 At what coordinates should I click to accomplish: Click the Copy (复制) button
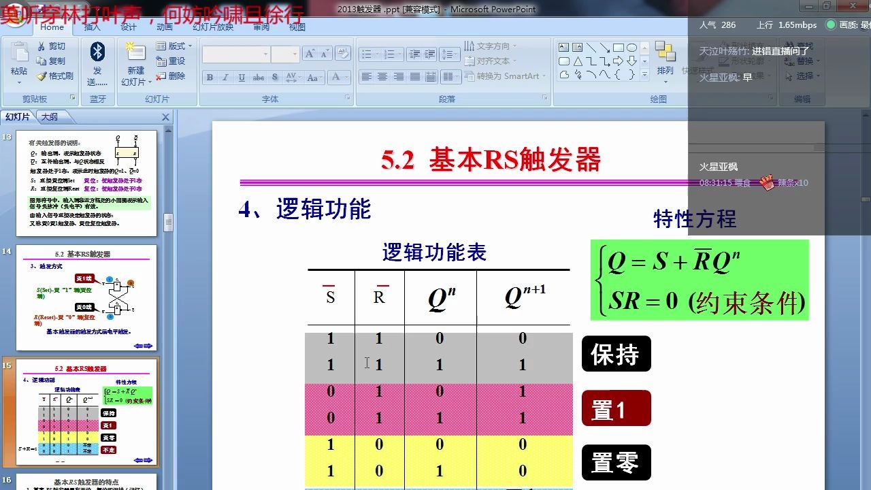point(52,61)
